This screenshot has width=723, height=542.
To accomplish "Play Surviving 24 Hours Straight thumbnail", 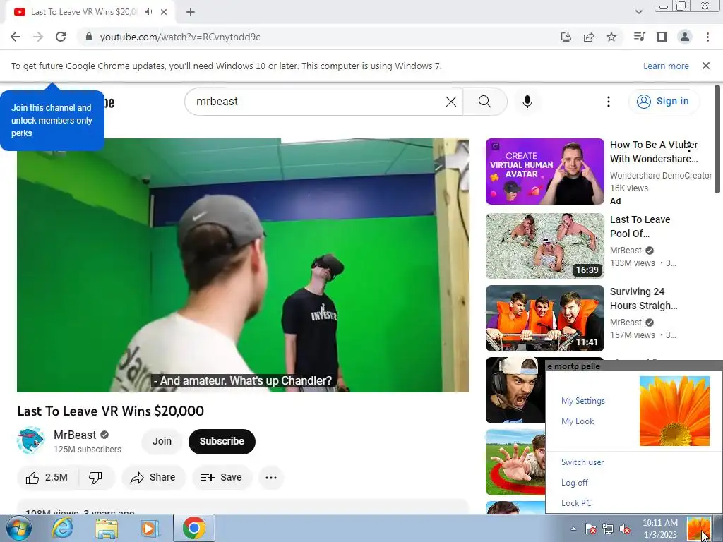I will coord(544,318).
